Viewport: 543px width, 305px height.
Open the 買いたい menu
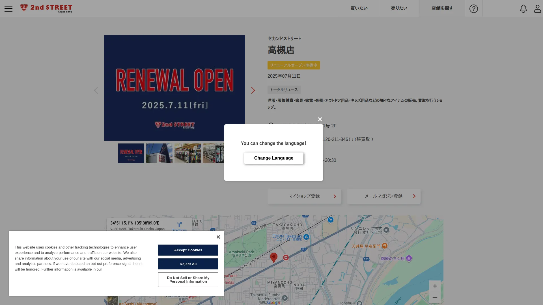point(359,8)
